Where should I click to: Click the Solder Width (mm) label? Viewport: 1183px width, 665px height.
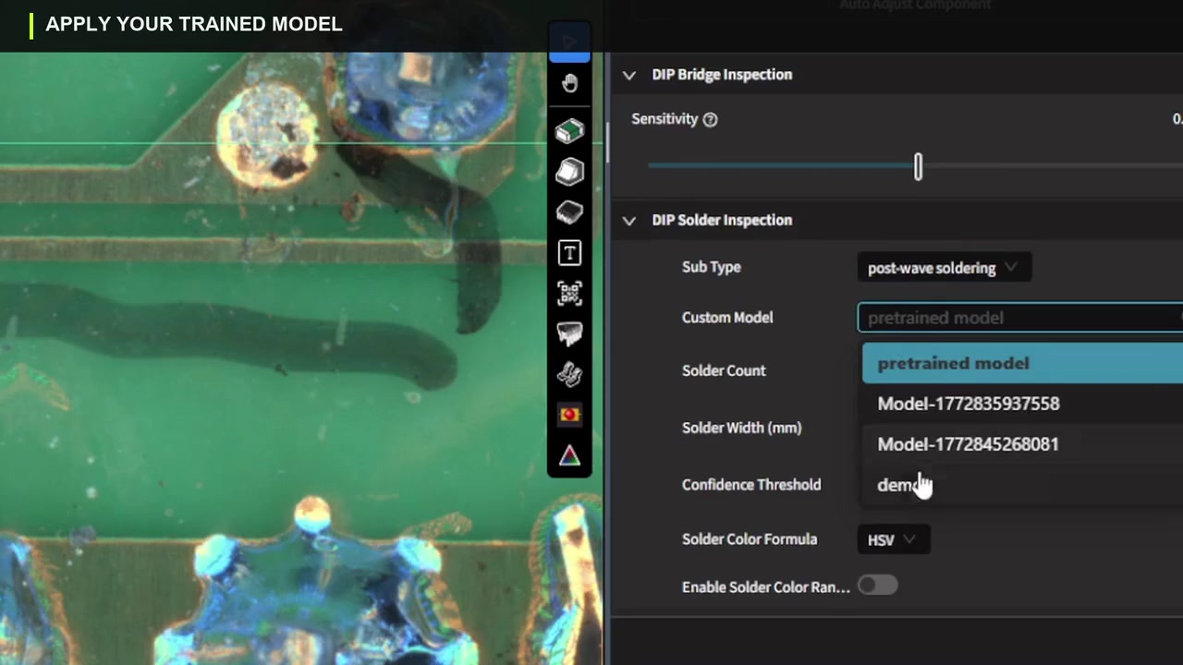tap(741, 428)
